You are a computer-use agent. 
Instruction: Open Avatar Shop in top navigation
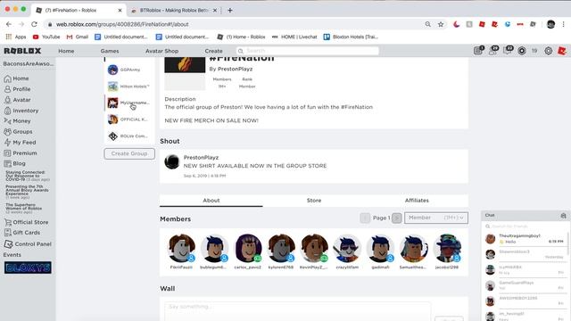coord(161,51)
